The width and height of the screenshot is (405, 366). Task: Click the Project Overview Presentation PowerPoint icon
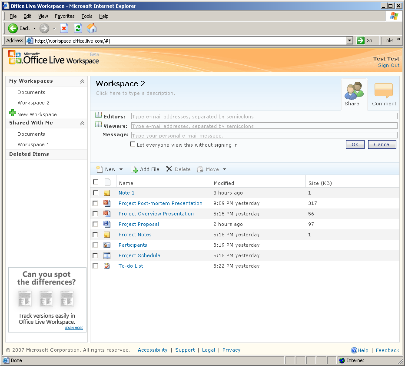[x=107, y=214]
